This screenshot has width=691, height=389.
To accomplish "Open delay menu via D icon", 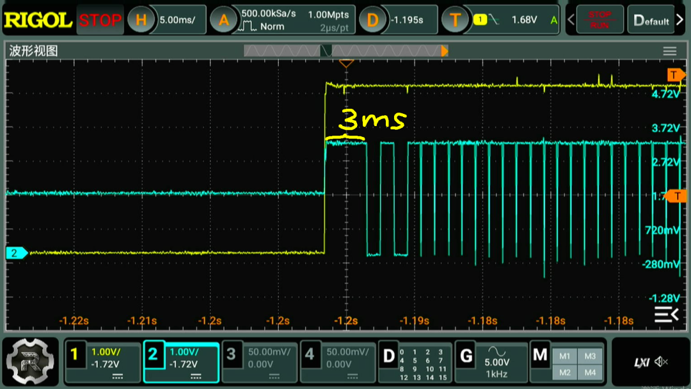I will tap(372, 20).
